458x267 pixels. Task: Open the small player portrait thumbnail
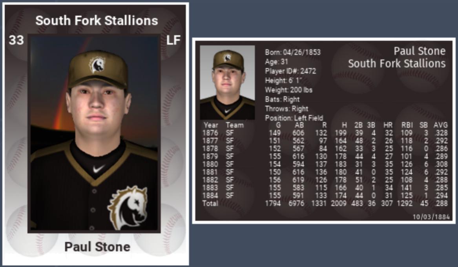click(227, 82)
